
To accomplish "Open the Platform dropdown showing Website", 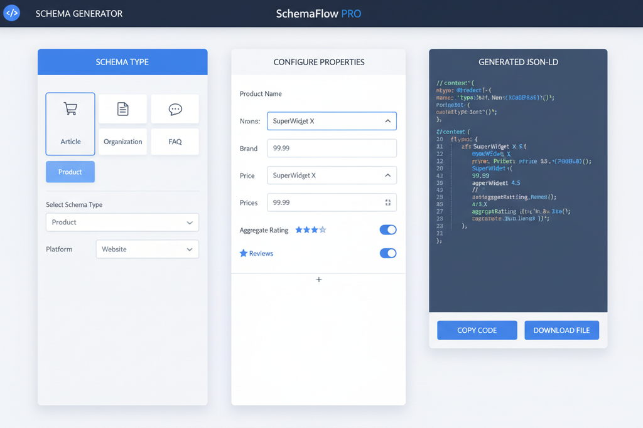I will coord(147,249).
